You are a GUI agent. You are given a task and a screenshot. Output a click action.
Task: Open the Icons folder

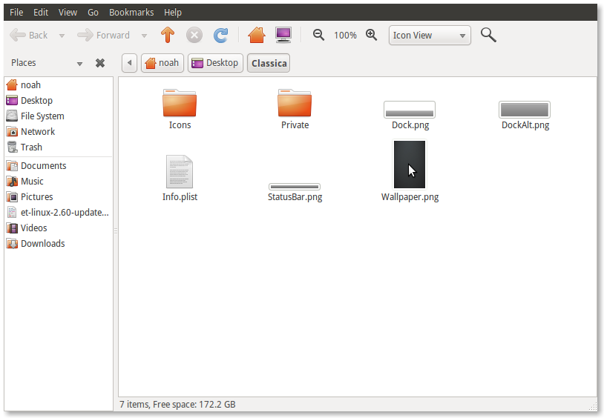pos(180,109)
